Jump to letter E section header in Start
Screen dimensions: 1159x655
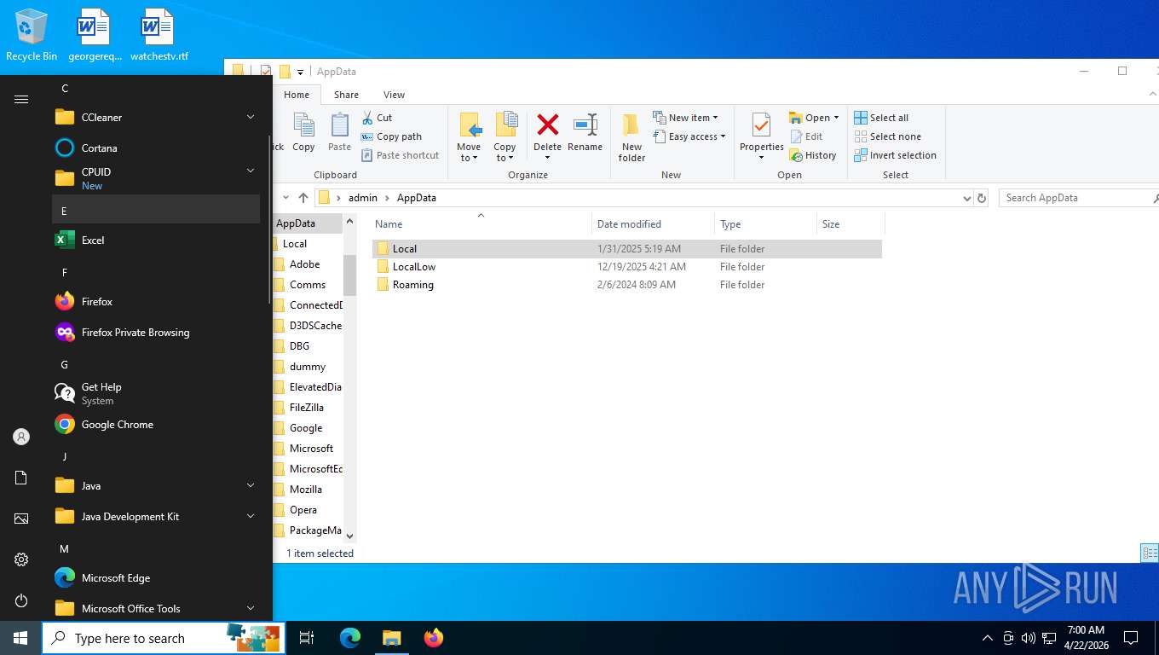[x=156, y=210]
